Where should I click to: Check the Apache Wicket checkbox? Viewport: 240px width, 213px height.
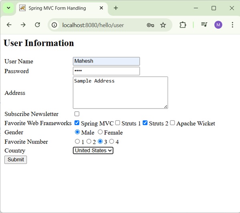click(172, 123)
